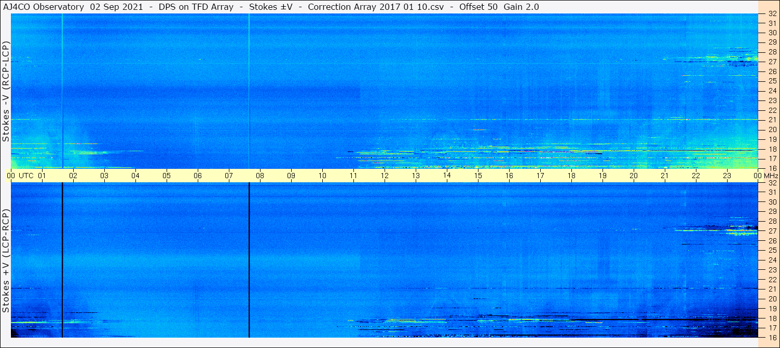Select the 18 hour mark on time axis
780x348 pixels.
pyautogui.click(x=571, y=176)
